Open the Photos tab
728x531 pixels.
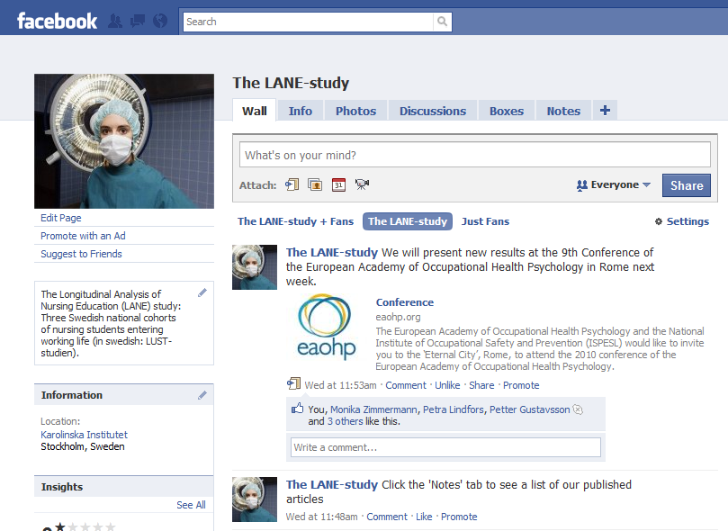355,111
